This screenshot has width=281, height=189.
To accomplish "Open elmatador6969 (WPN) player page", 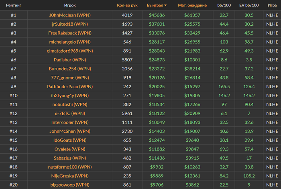I will click(x=70, y=51).
